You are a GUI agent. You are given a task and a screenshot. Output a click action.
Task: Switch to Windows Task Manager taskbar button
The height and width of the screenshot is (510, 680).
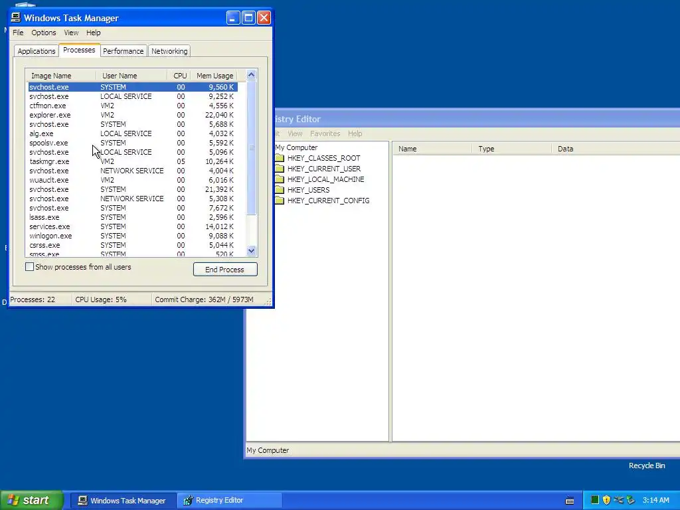pyautogui.click(x=123, y=501)
